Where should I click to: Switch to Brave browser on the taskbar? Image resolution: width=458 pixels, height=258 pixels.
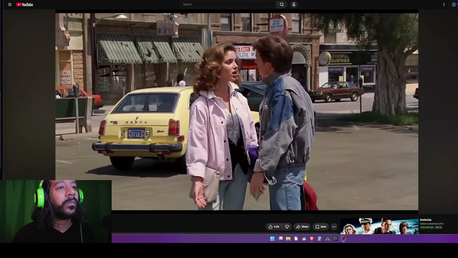312,239
